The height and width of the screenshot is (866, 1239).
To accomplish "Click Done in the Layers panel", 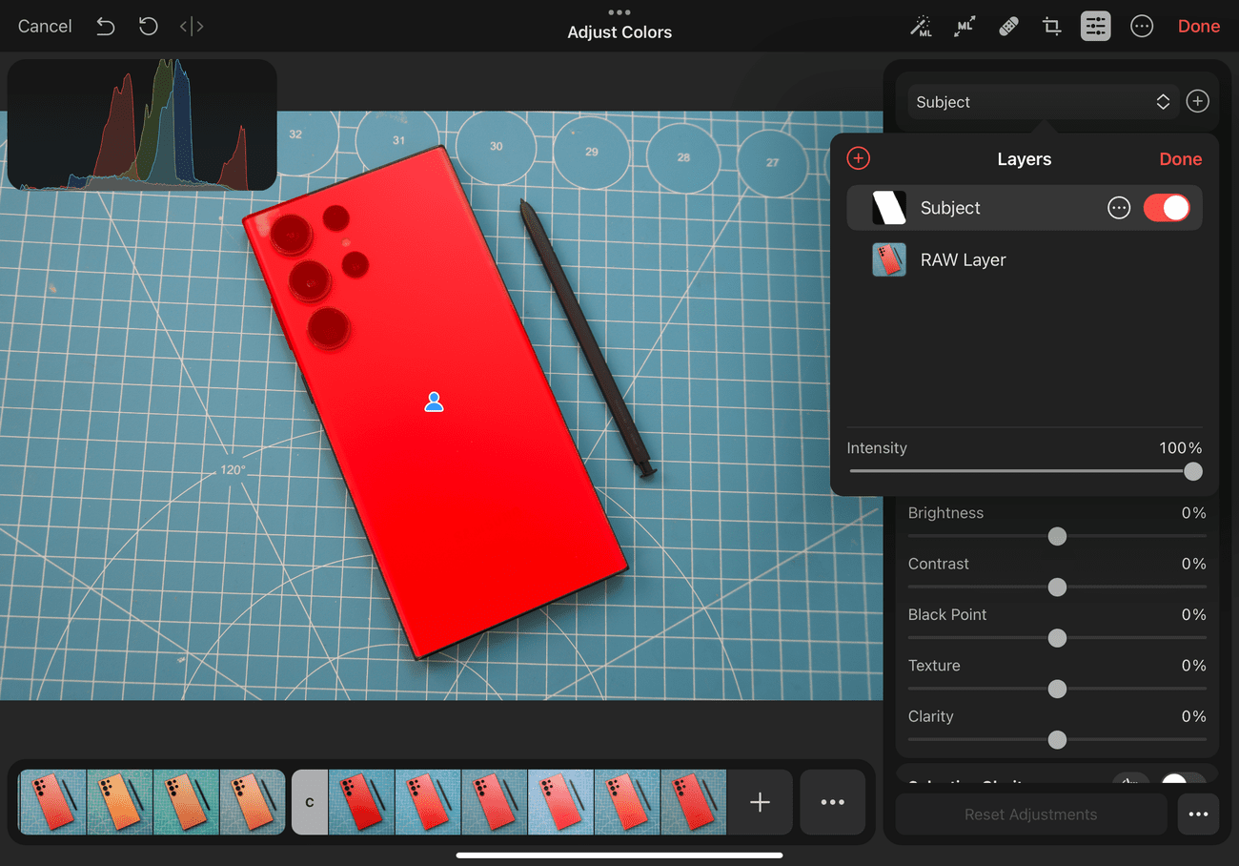I will pos(1180,158).
